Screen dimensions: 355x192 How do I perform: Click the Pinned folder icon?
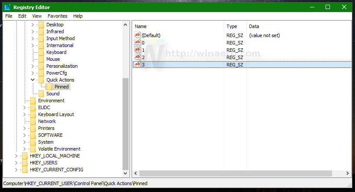tap(49, 87)
